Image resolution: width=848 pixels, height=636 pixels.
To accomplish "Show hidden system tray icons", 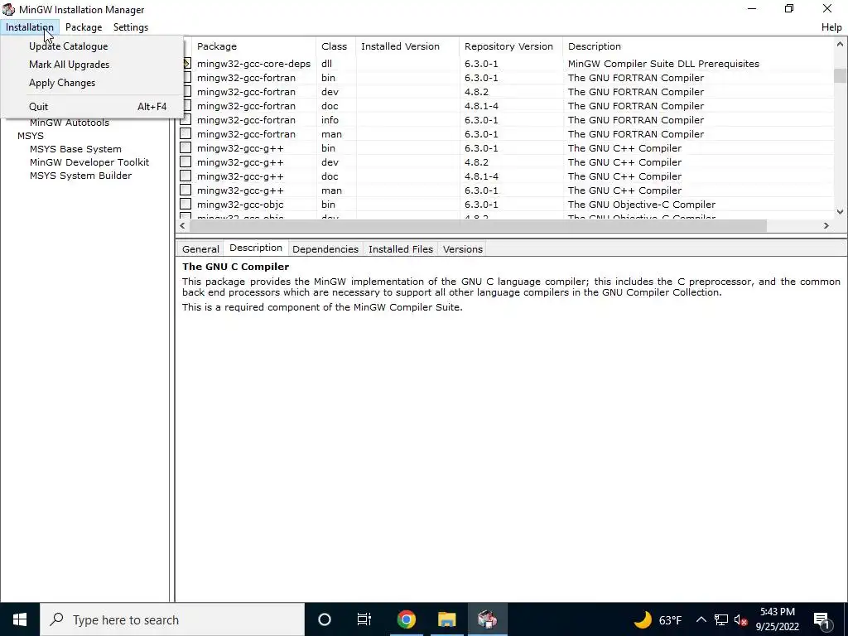I will click(701, 619).
